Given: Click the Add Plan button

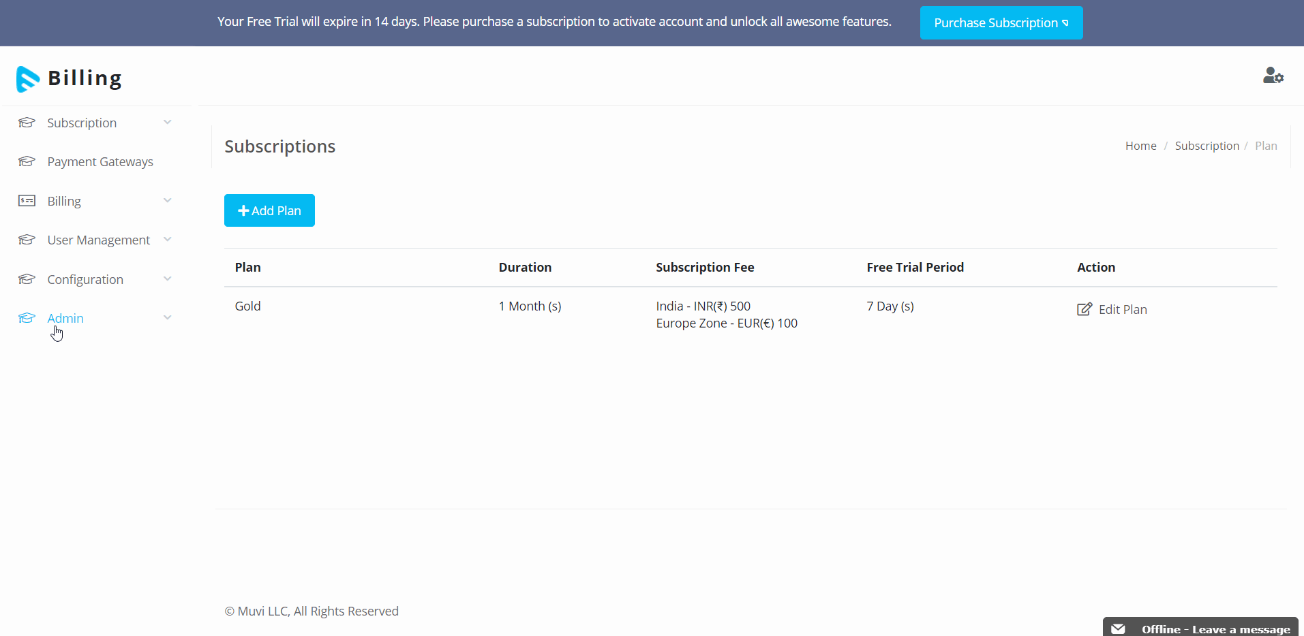Looking at the screenshot, I should (x=269, y=210).
